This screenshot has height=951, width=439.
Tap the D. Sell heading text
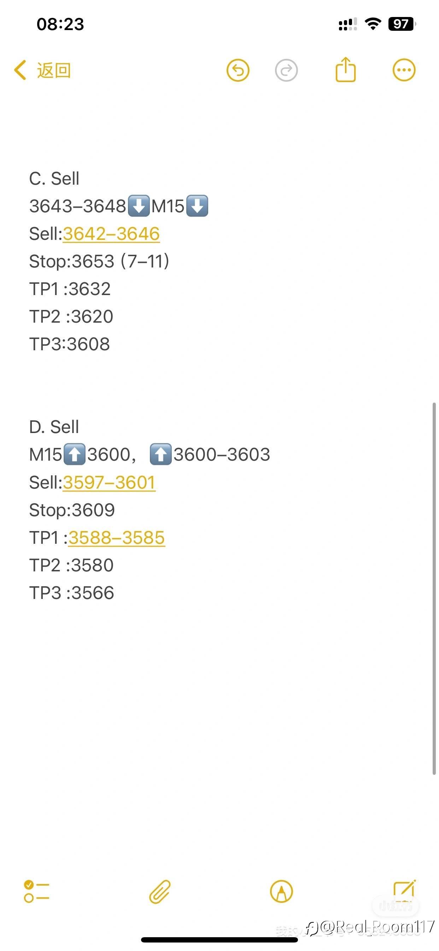[54, 427]
